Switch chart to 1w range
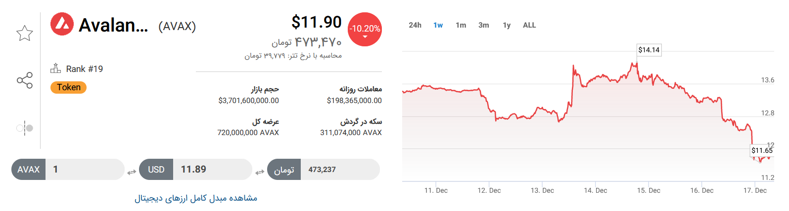This screenshot has width=789, height=211. [x=438, y=25]
